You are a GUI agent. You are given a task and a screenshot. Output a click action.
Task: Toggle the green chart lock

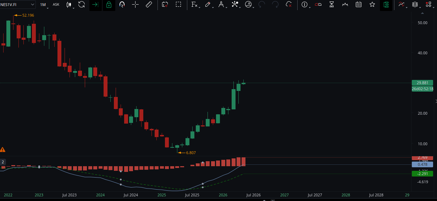pyautogui.click(x=109, y=5)
